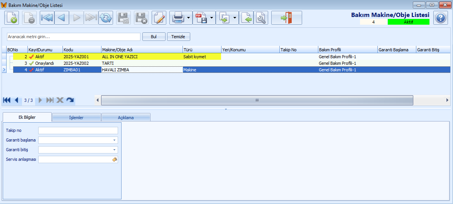Click the Takip no input field
This screenshot has width=453, height=204.
coord(78,131)
